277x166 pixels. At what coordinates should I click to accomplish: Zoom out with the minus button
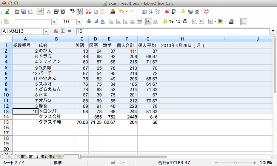tap(216, 163)
